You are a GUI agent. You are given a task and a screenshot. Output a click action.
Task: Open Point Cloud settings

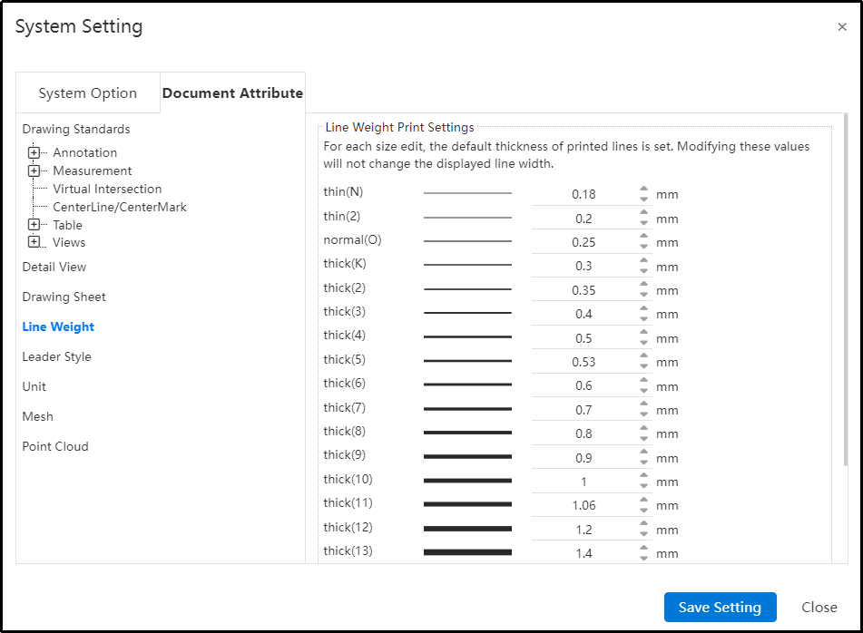tap(55, 446)
